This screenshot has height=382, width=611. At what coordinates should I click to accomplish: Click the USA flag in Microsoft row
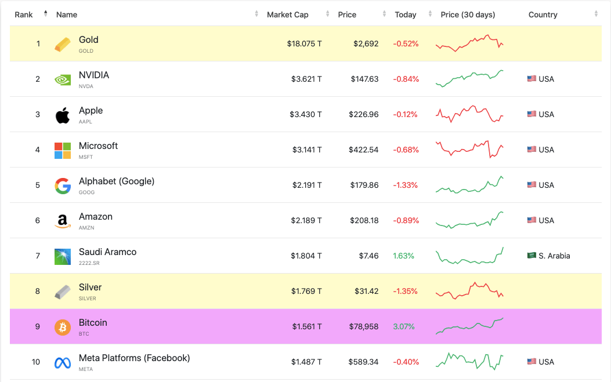[532, 150]
